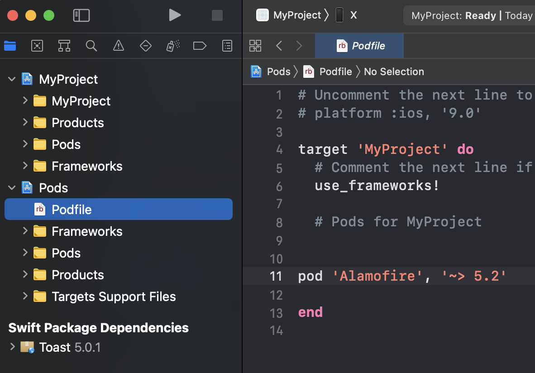535x373 pixels.
Task: Open the related items grid menu
Action: 255,46
